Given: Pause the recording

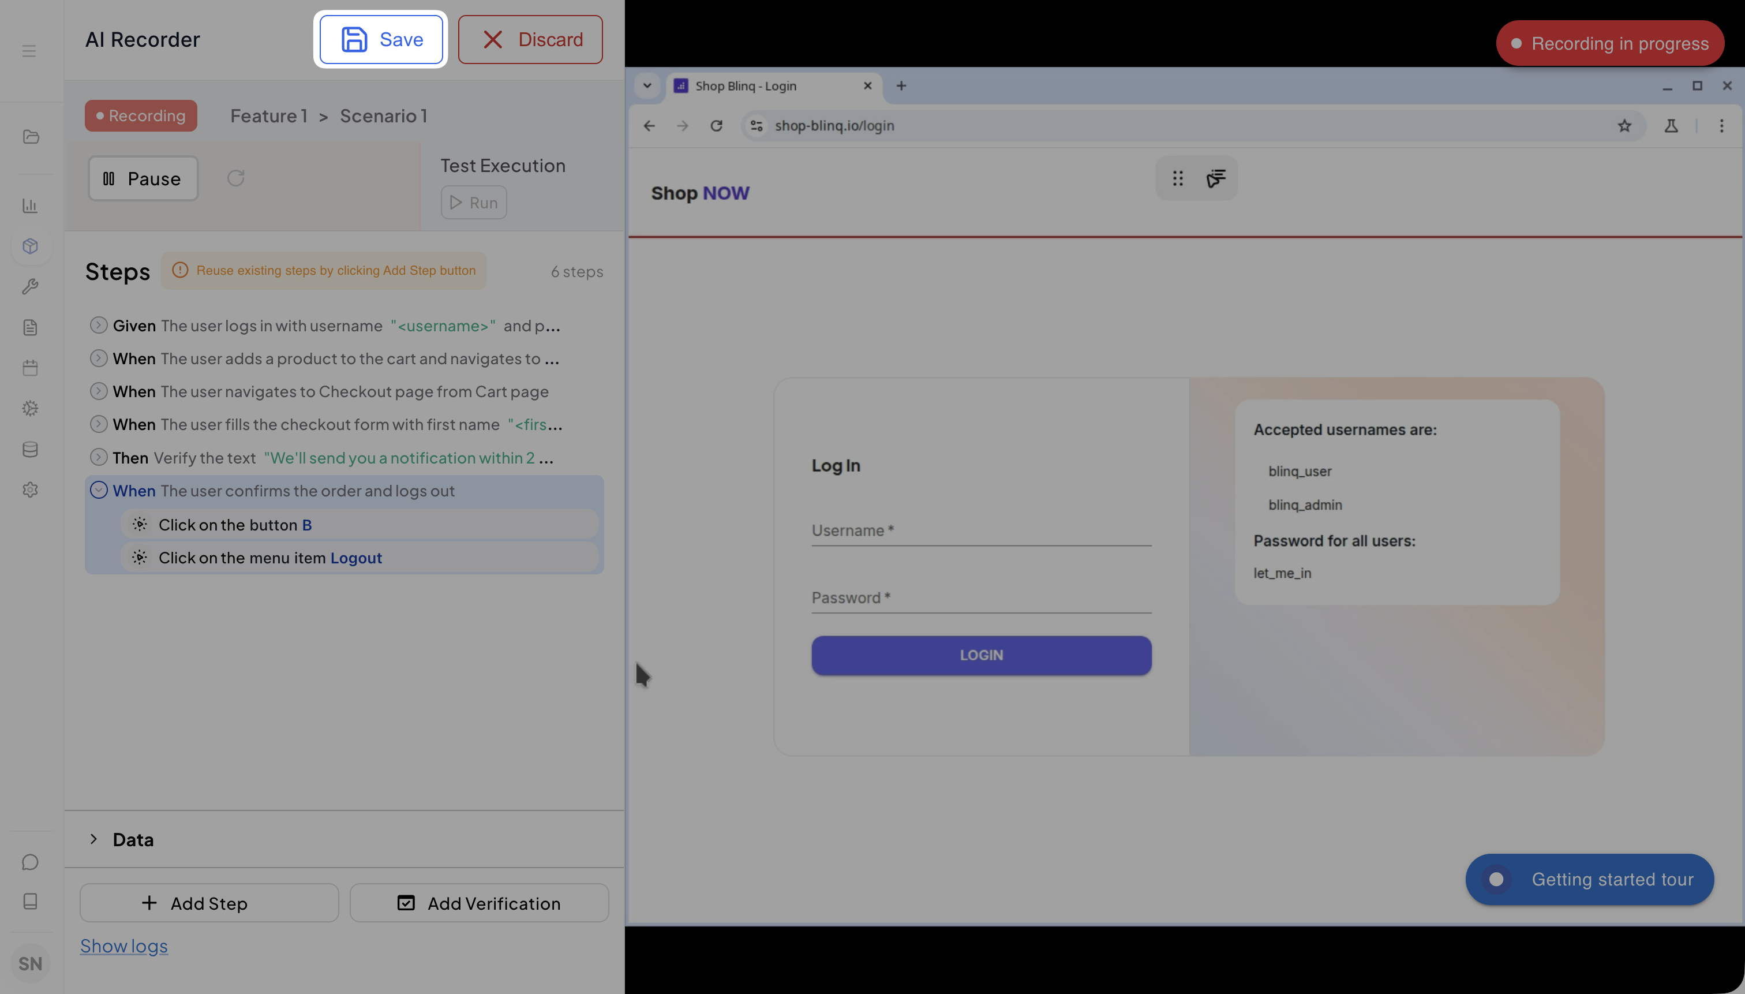Looking at the screenshot, I should pos(143,178).
